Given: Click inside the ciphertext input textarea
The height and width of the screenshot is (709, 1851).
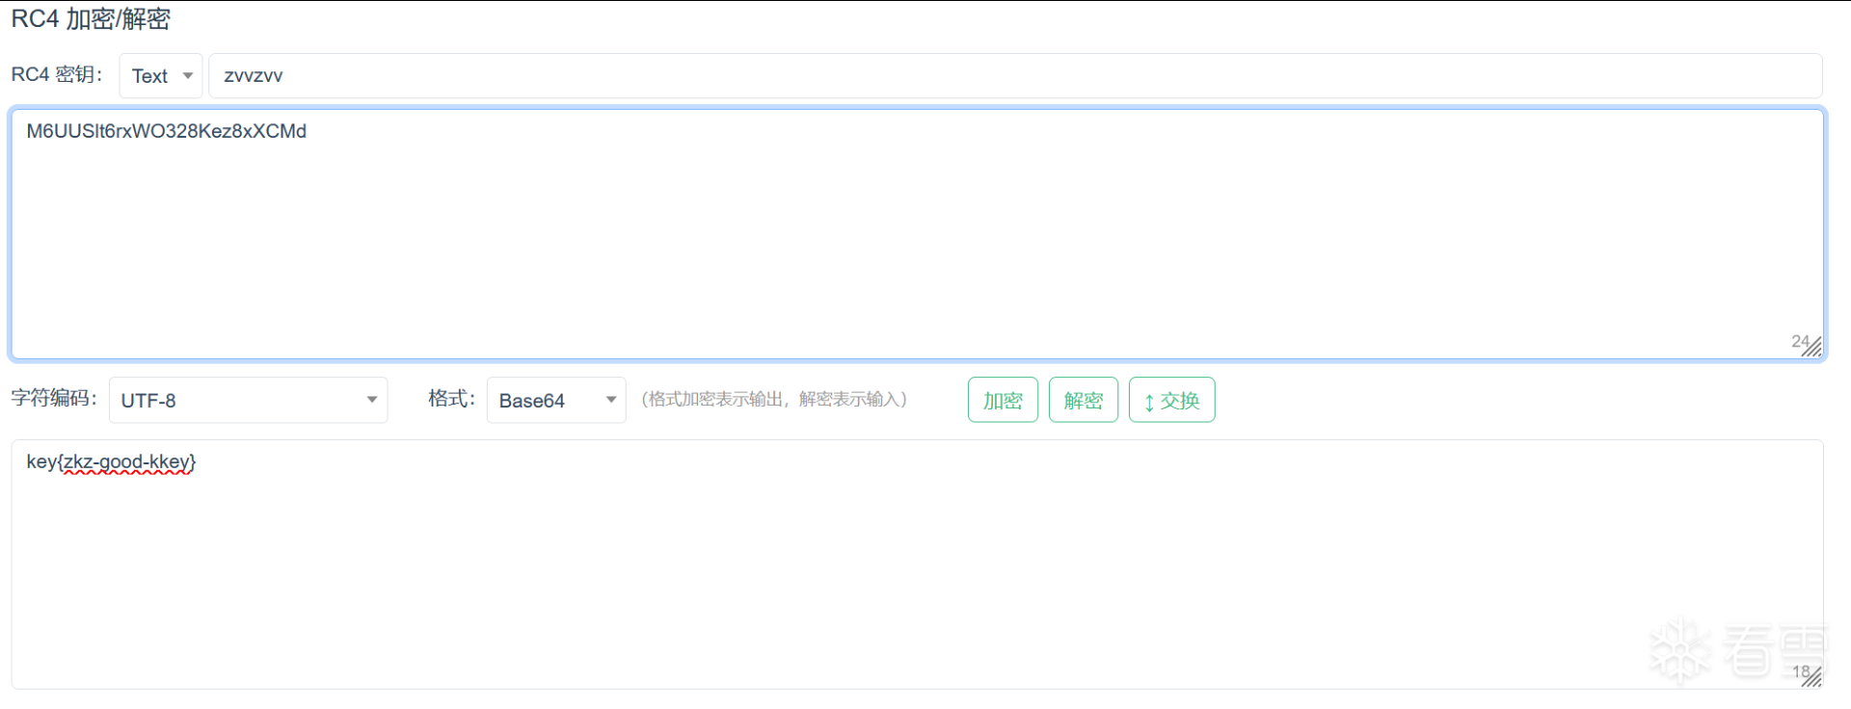Looking at the screenshot, I should [916, 241].
